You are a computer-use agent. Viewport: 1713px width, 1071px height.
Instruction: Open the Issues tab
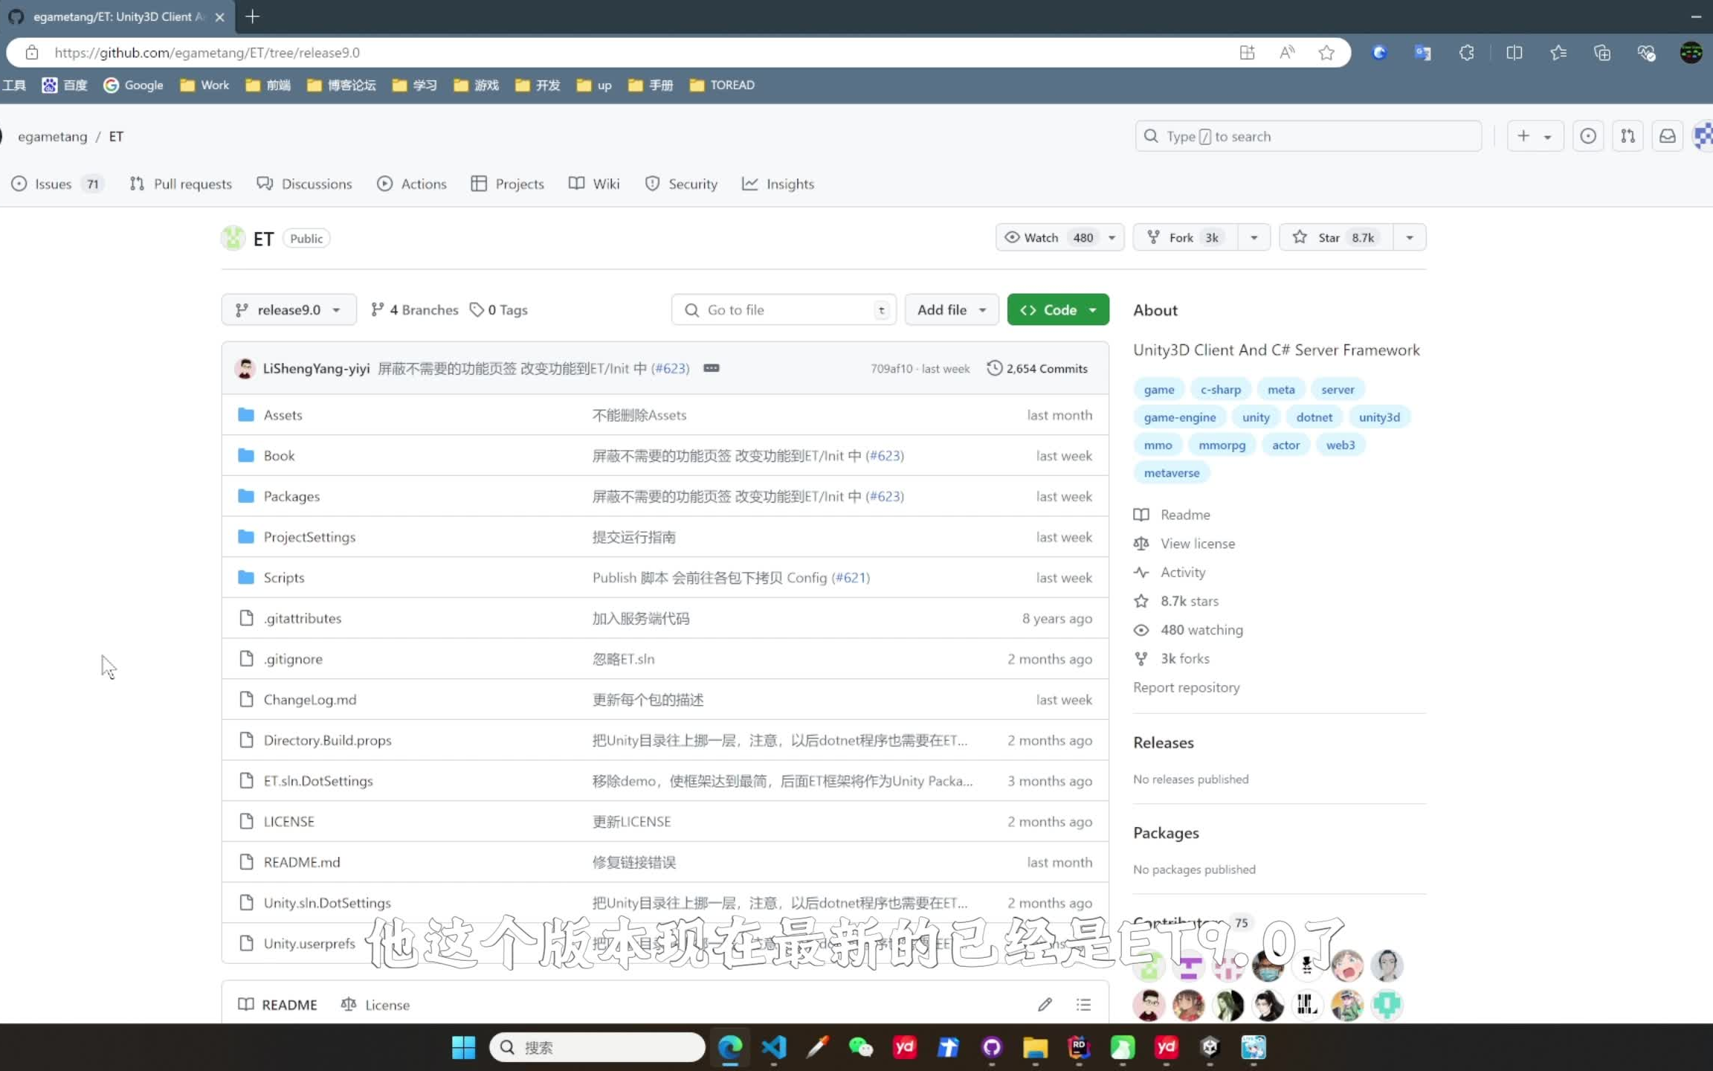tap(57, 184)
